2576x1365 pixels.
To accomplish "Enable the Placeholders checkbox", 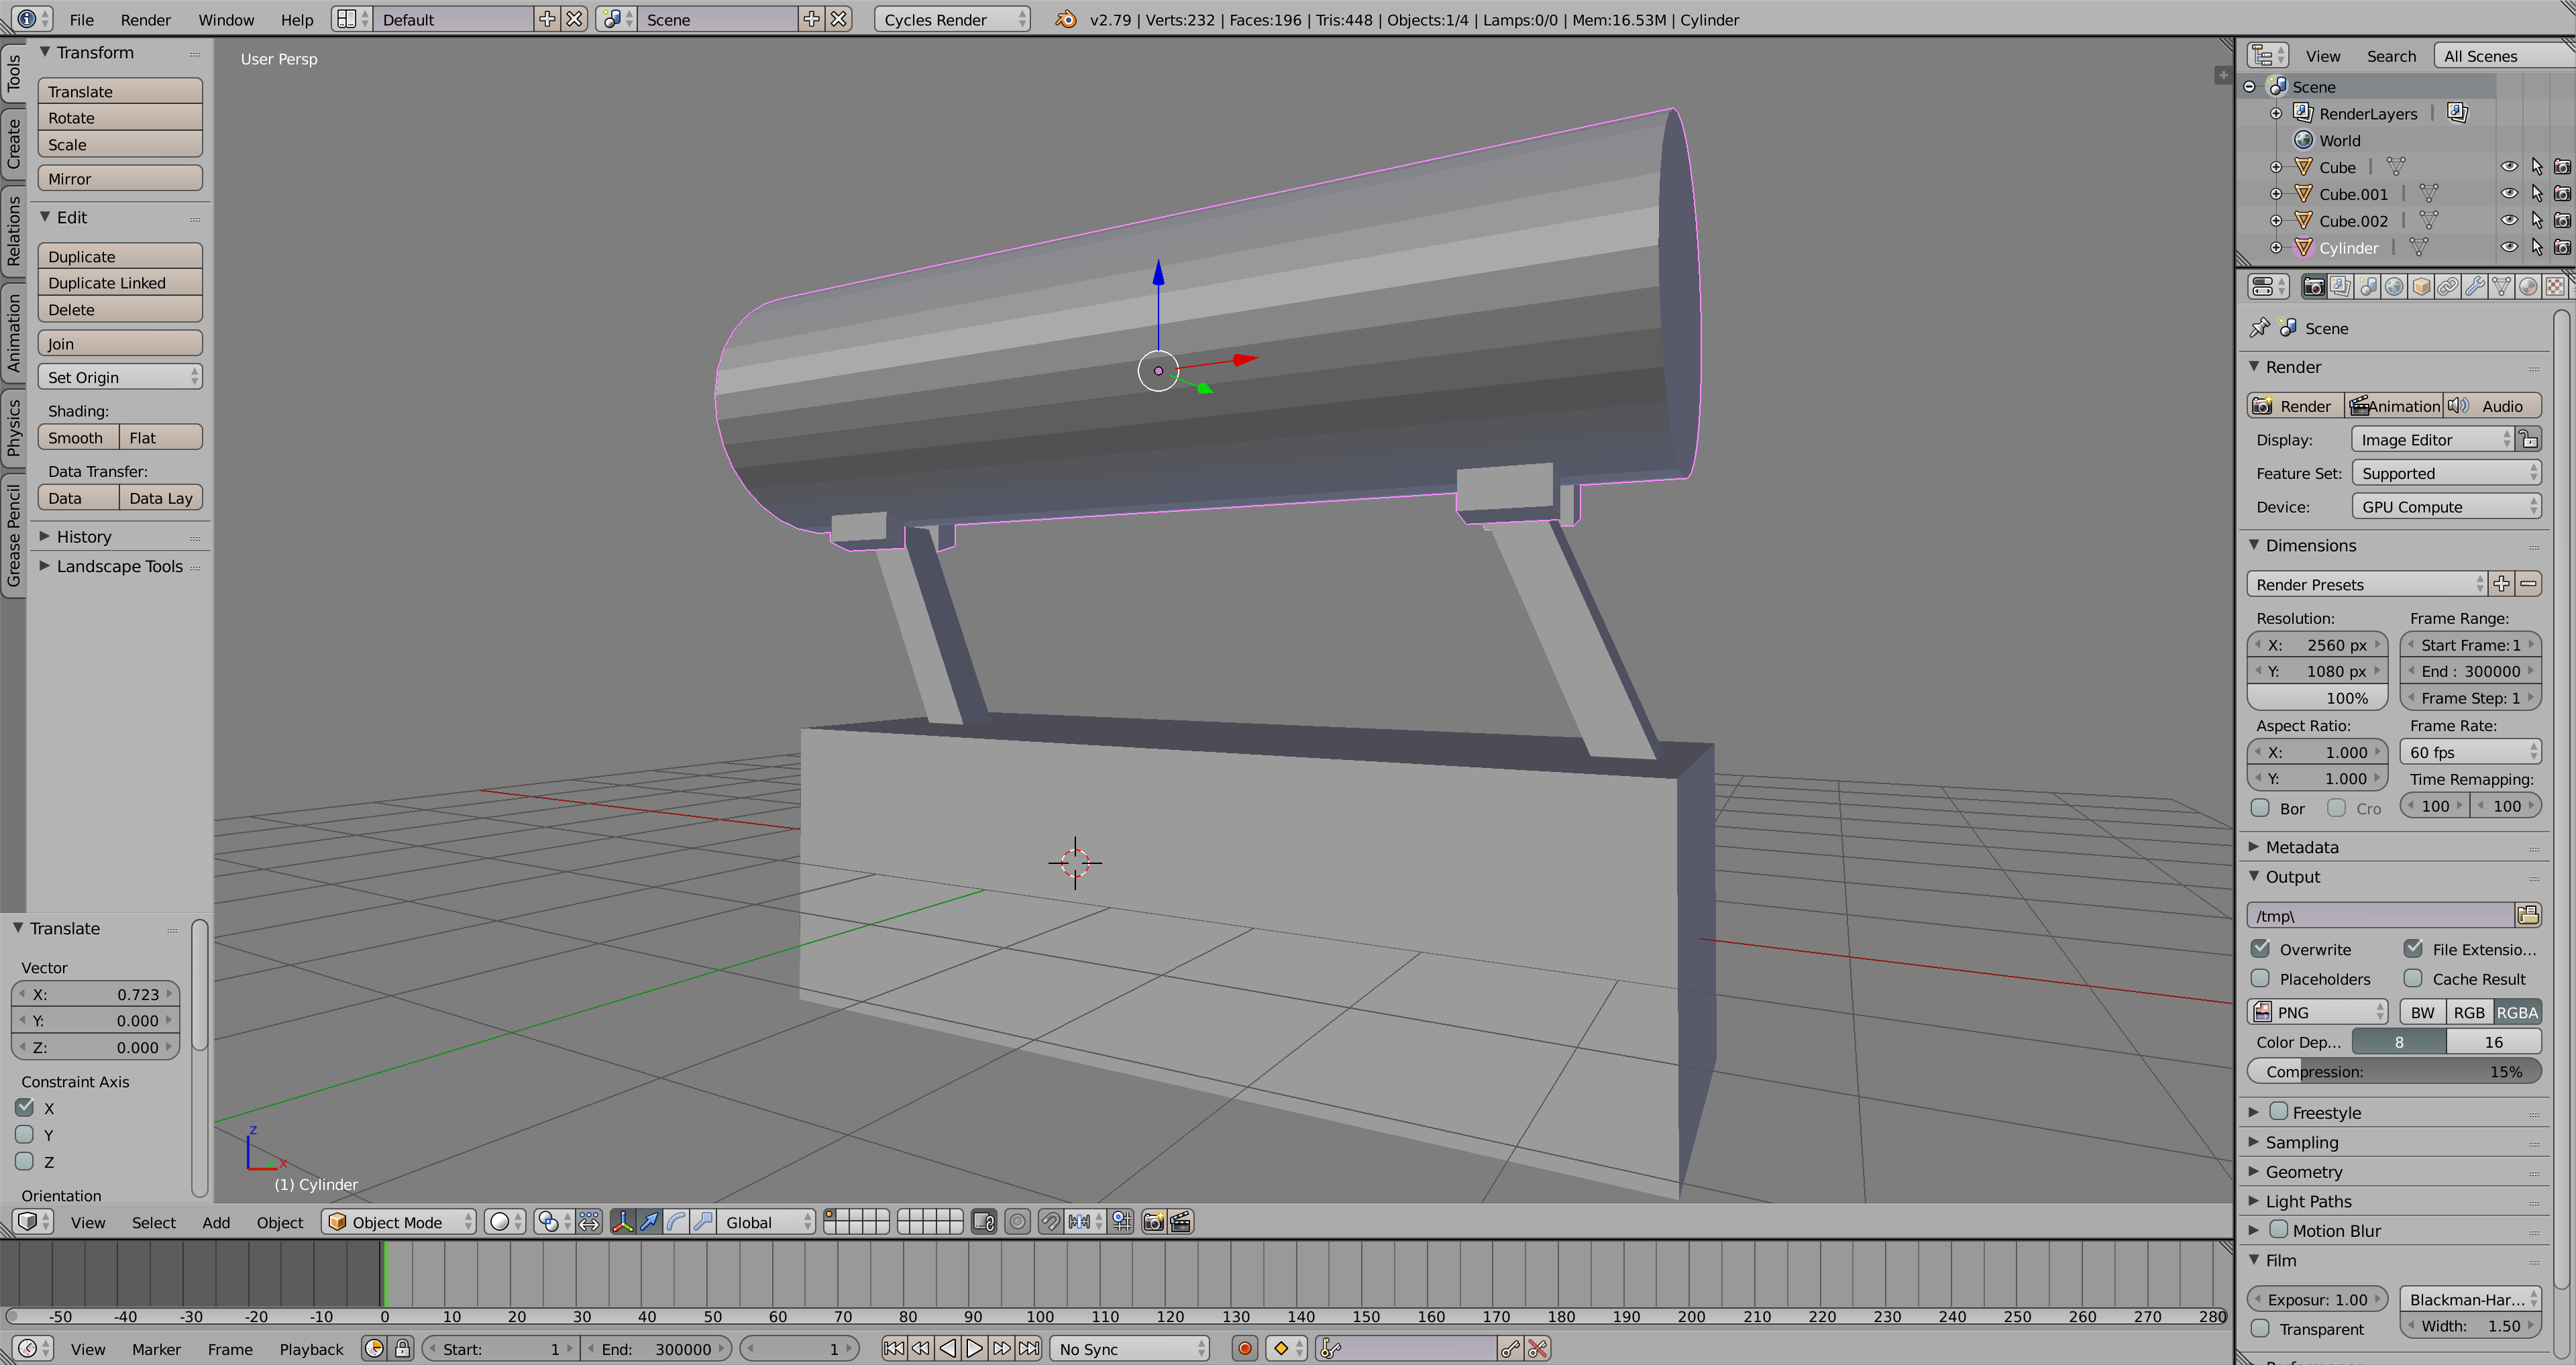I will [x=2260, y=978].
